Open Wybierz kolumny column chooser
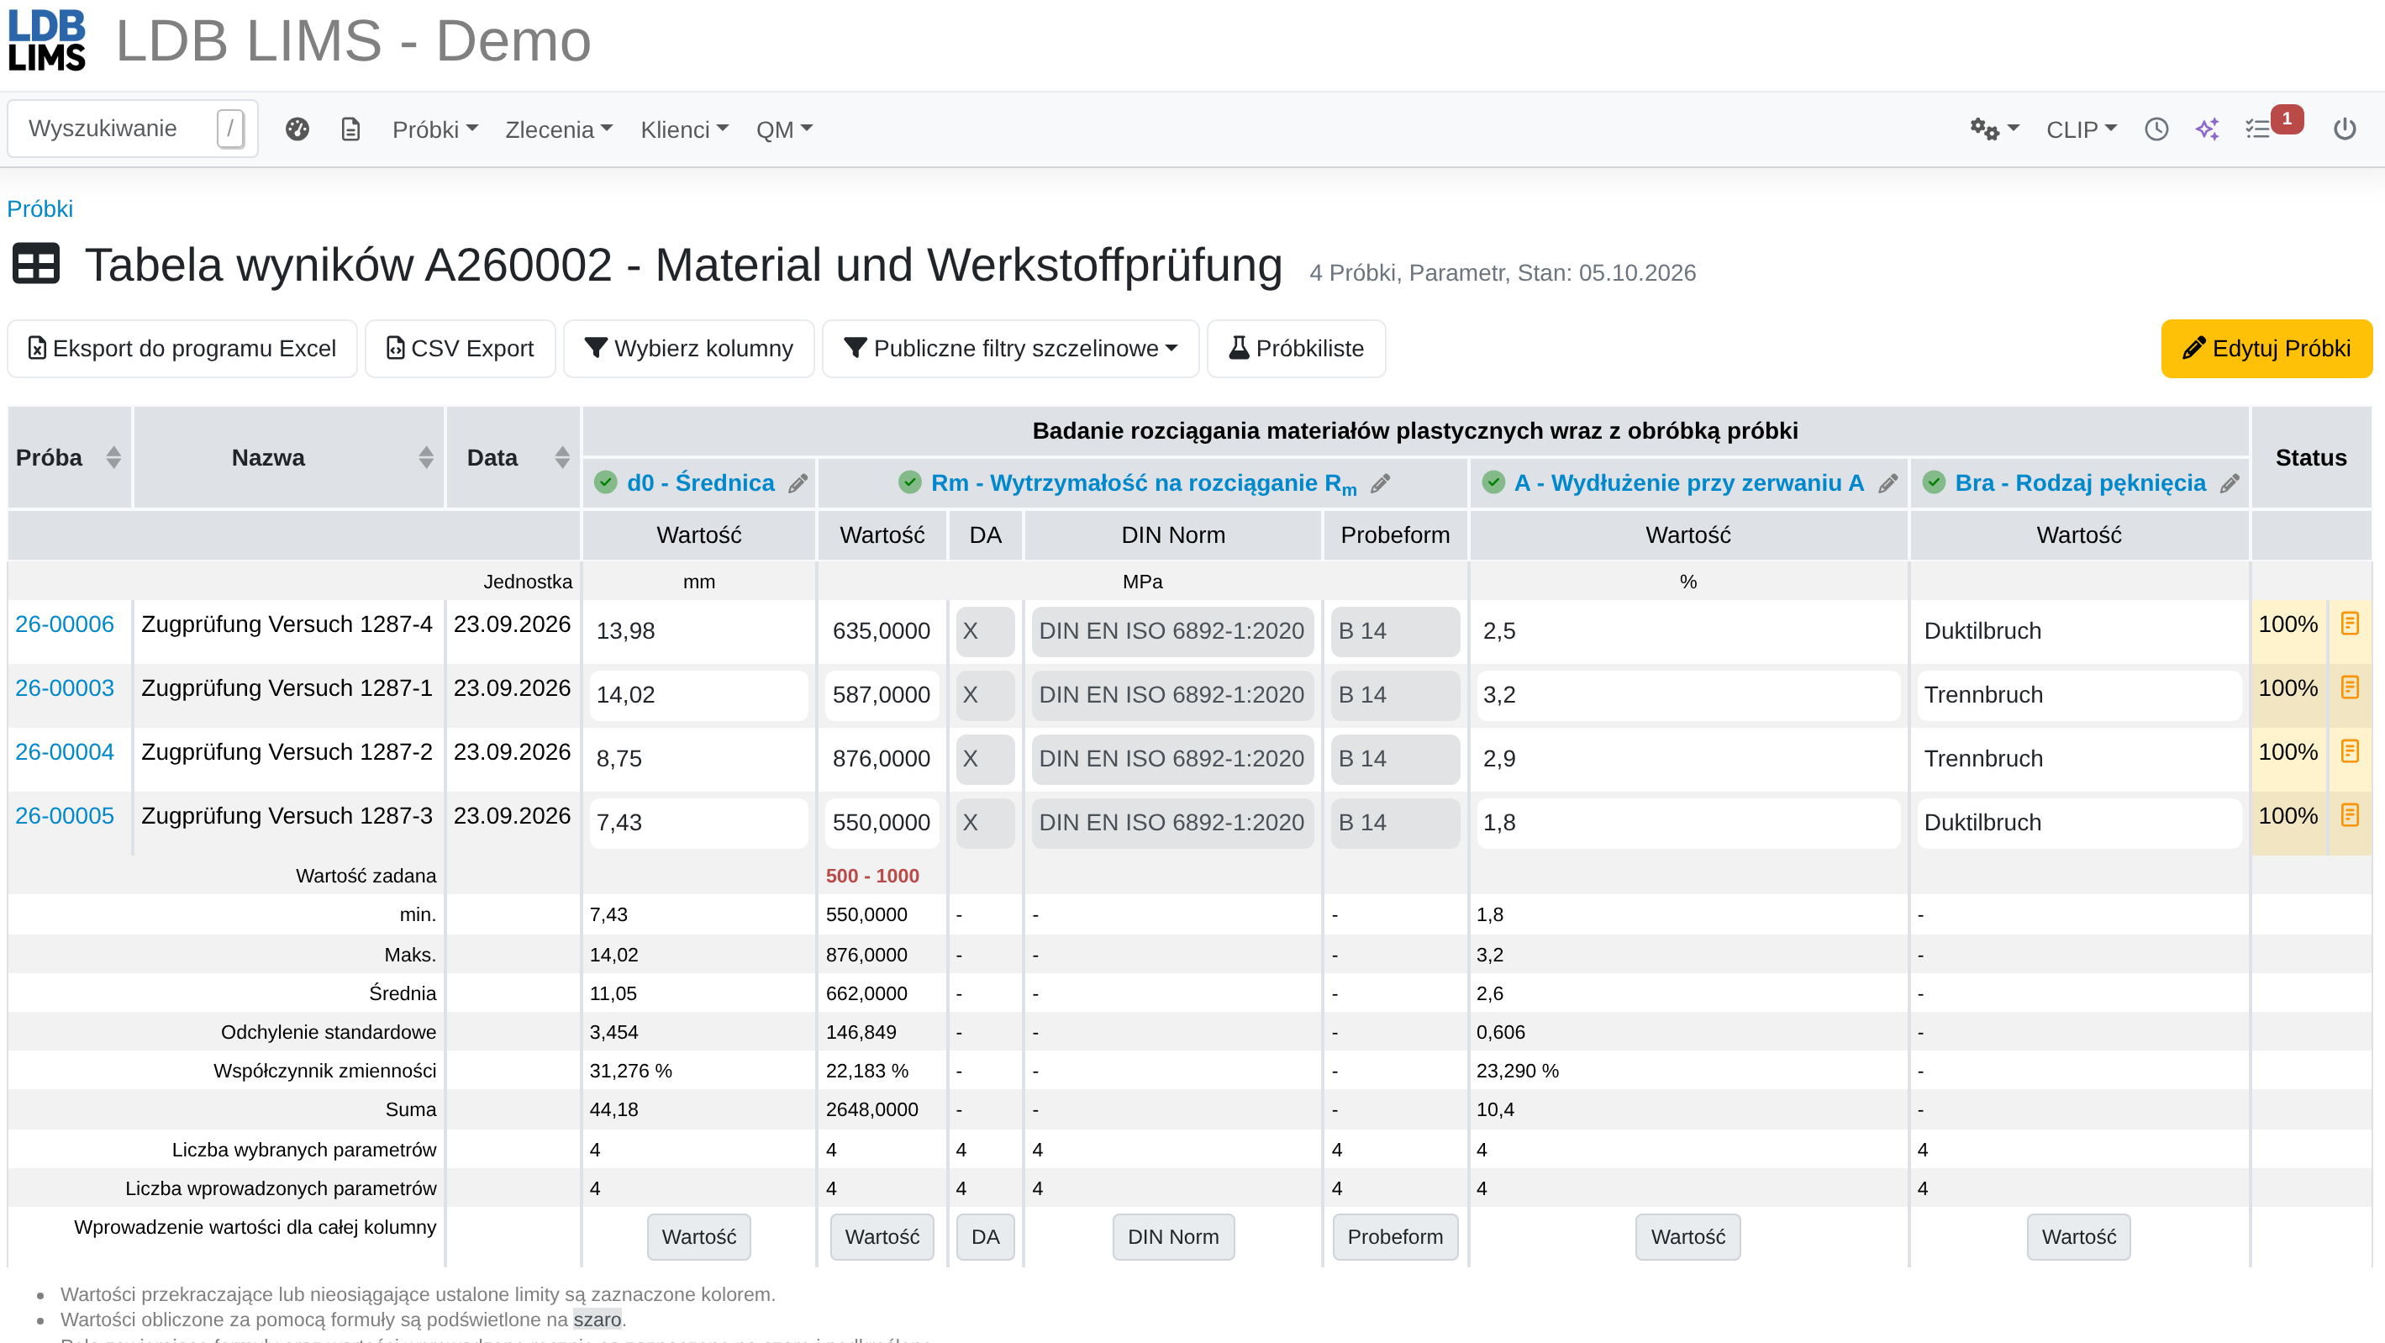Viewport: 2385px width, 1343px height. [689, 348]
